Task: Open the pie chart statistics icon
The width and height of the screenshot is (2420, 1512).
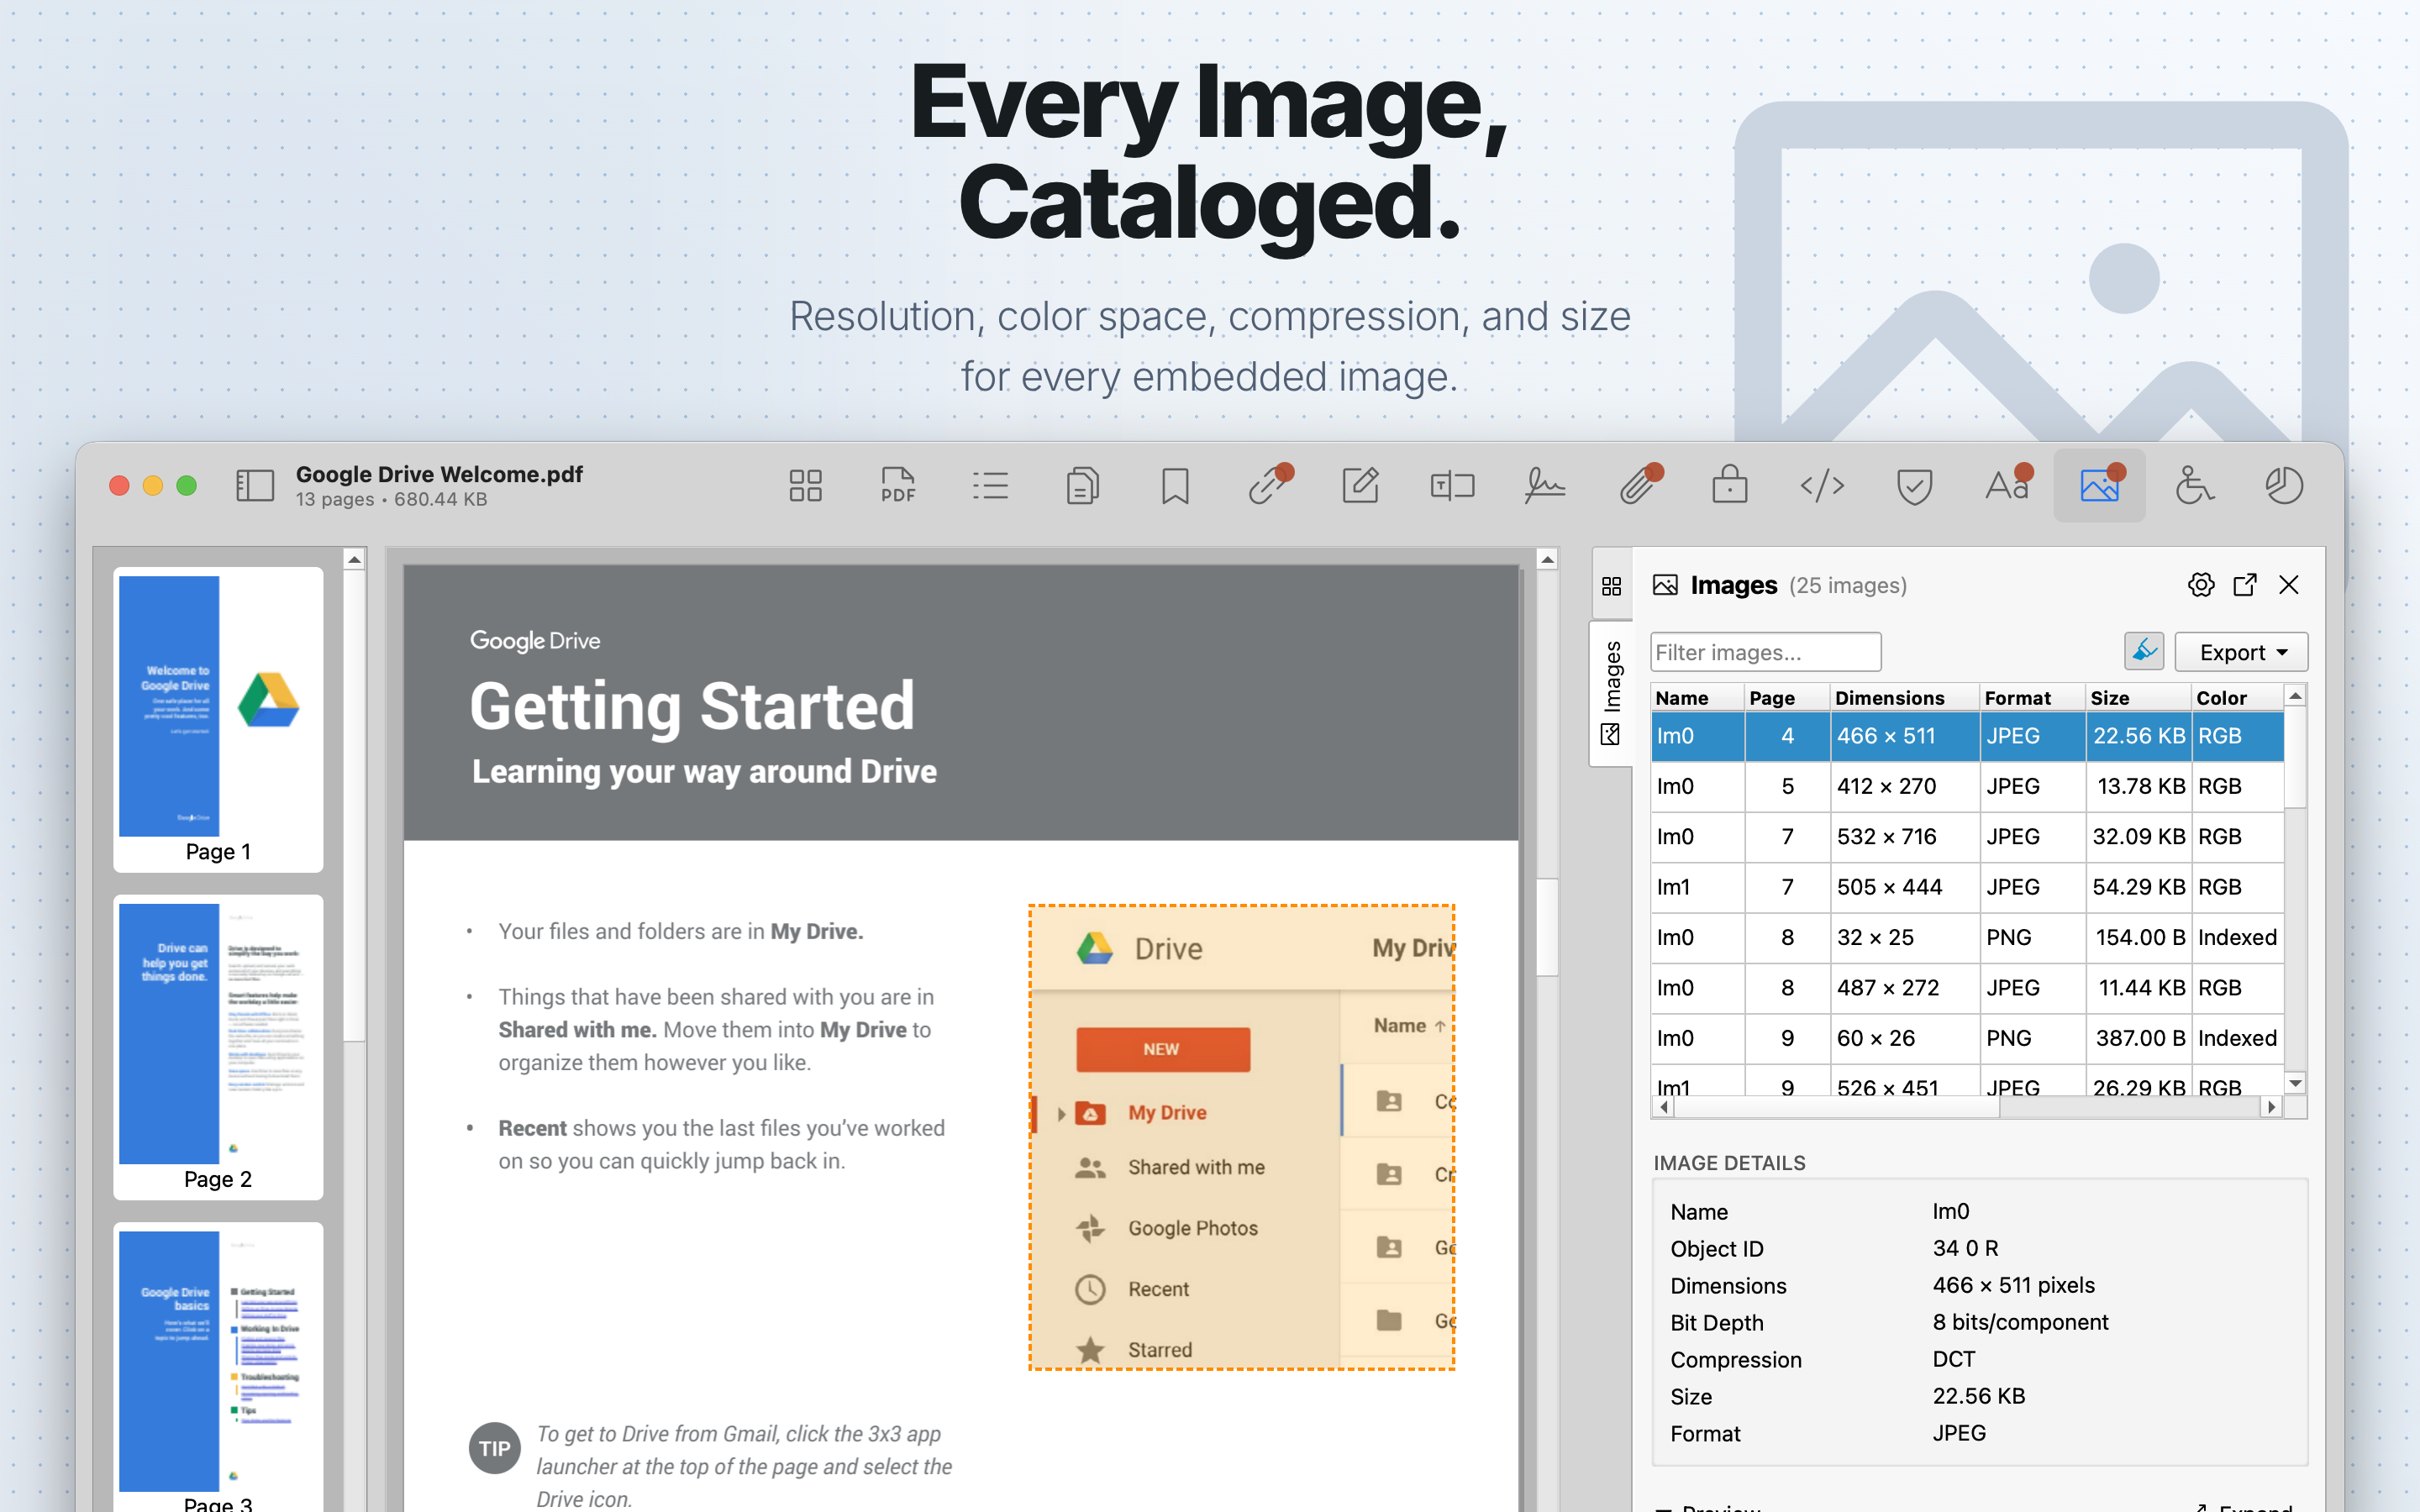Action: [2284, 486]
